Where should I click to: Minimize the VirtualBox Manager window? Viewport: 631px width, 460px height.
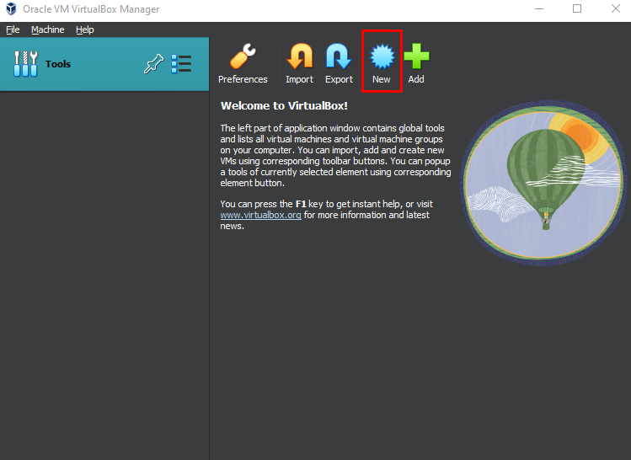(539, 9)
